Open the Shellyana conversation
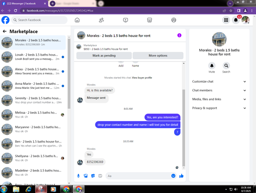 [x=33, y=158]
